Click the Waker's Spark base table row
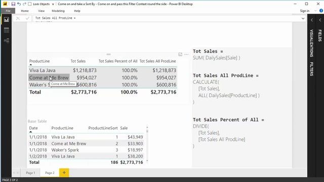324x182 pixels. coord(86,150)
